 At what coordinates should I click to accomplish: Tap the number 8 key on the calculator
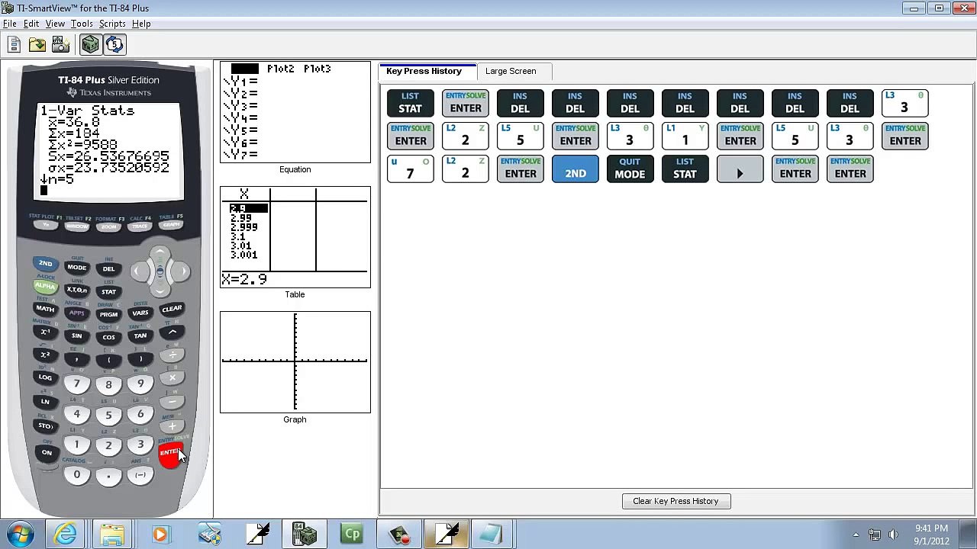click(x=108, y=385)
